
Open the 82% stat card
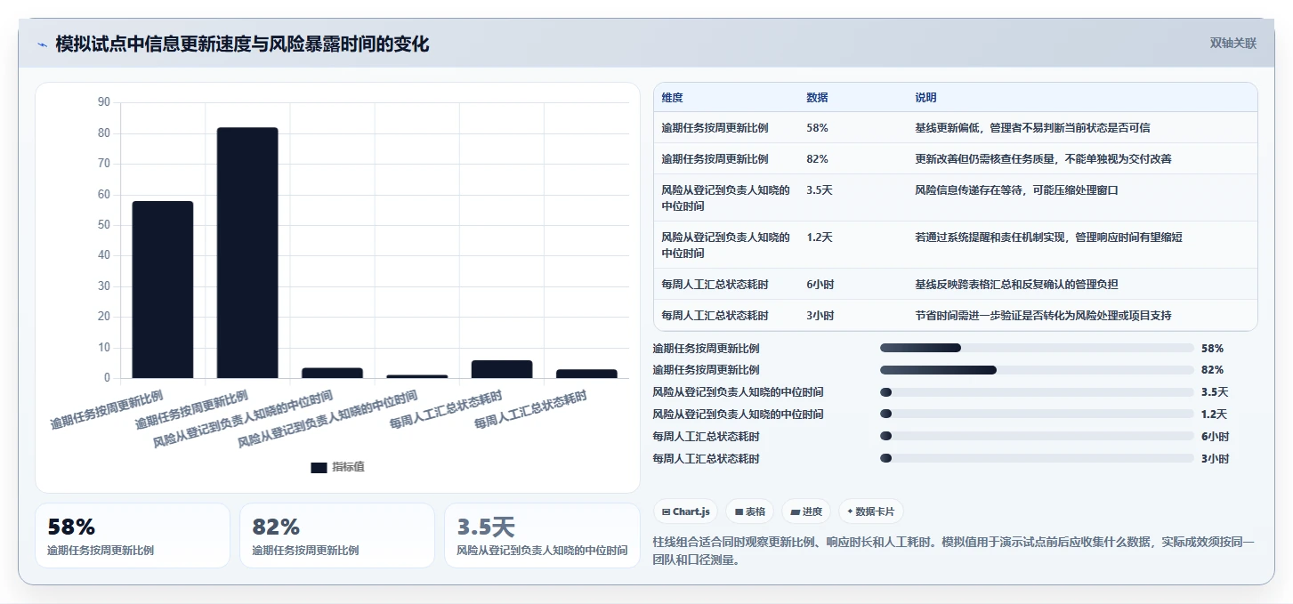coord(337,536)
